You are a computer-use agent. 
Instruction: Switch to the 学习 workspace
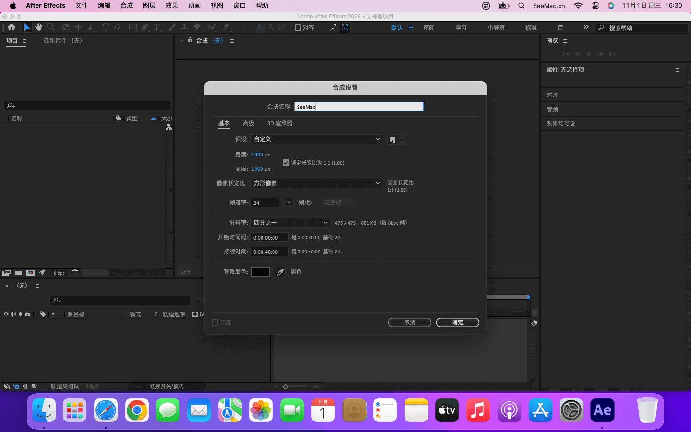point(461,28)
